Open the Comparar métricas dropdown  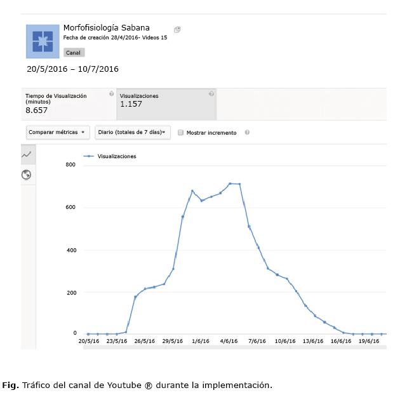(x=58, y=132)
